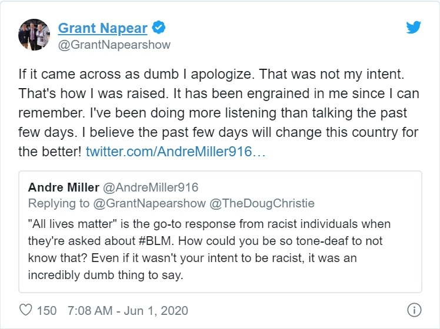Click the @GrantNapearshow handle under the name
The image size is (440, 329).
tap(114, 45)
